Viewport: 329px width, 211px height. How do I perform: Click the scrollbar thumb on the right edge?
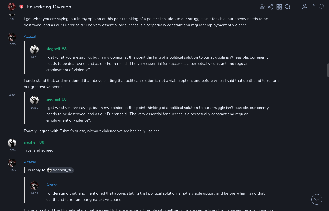[328, 70]
